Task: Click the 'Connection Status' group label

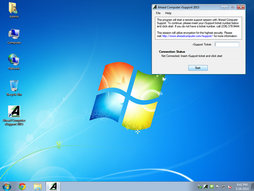Action: (172, 51)
